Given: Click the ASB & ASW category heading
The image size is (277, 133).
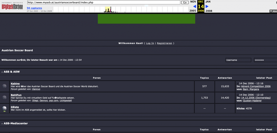Looking at the screenshot, I should click(12, 72).
